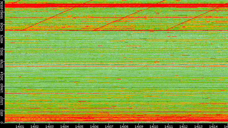Click the 14:14 time axis label
Viewport: 228px width, 128px height.
click(x=213, y=126)
